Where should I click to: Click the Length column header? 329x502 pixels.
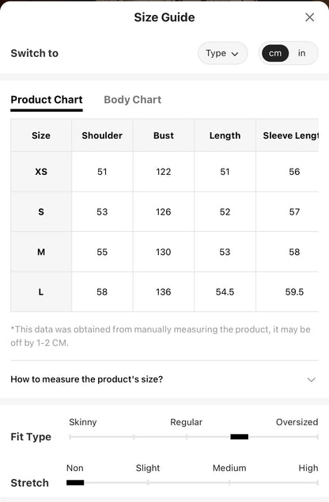point(225,135)
